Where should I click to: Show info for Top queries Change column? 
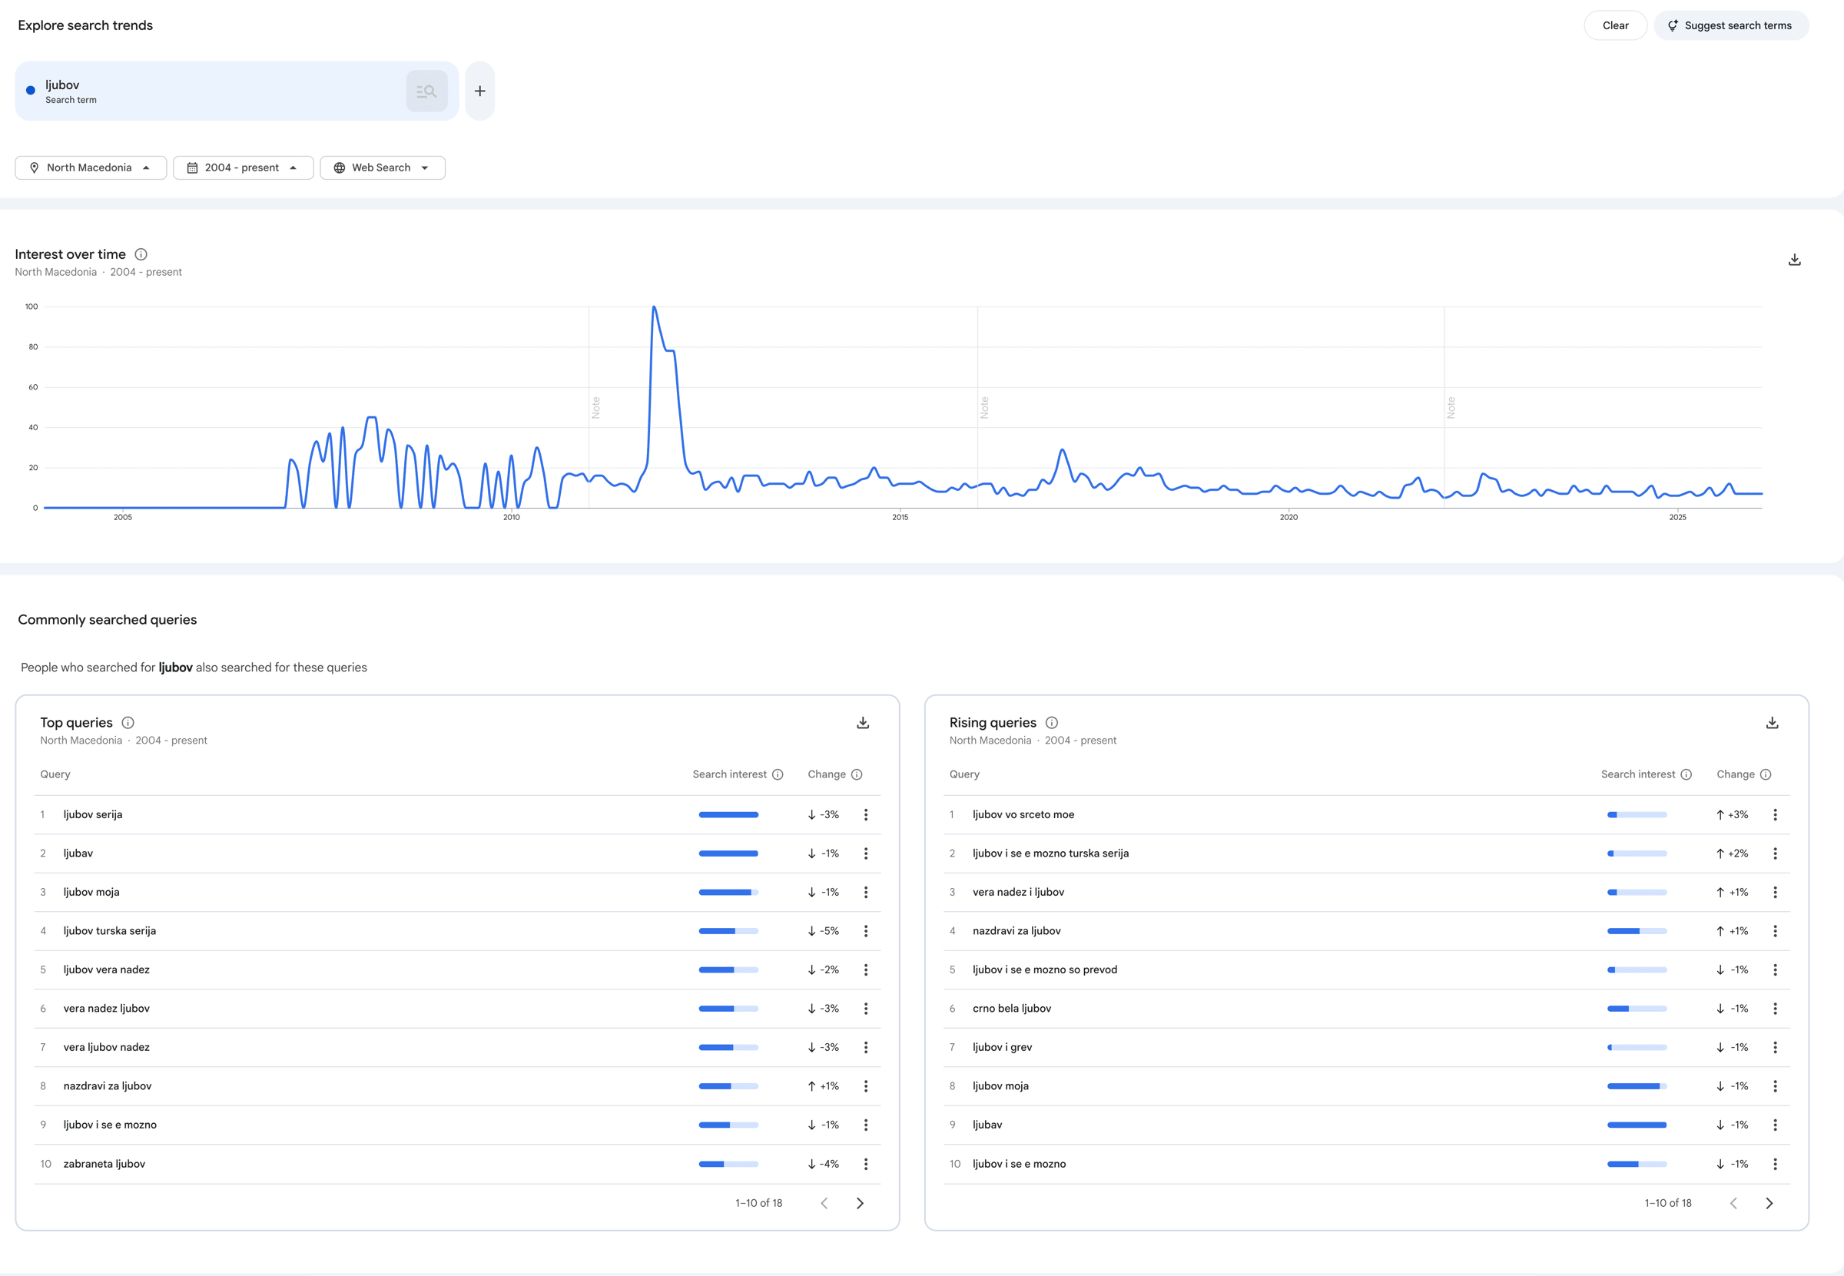pyautogui.click(x=857, y=774)
